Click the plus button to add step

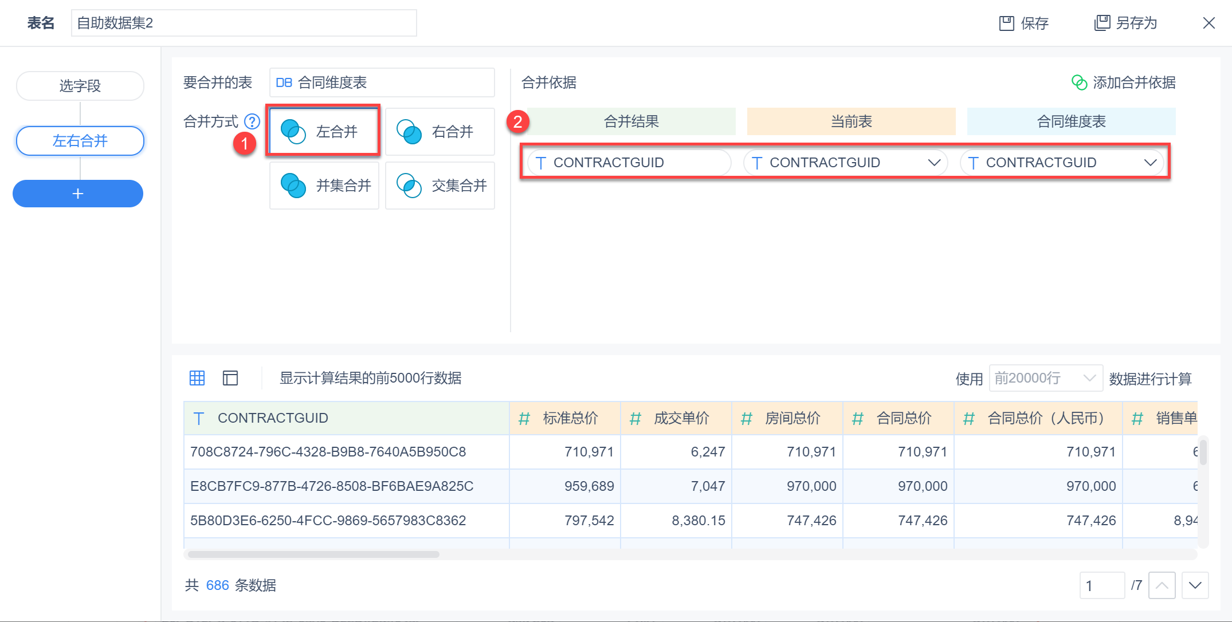tap(78, 194)
